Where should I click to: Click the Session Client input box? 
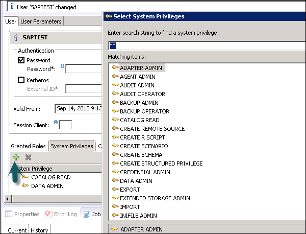click(66, 125)
